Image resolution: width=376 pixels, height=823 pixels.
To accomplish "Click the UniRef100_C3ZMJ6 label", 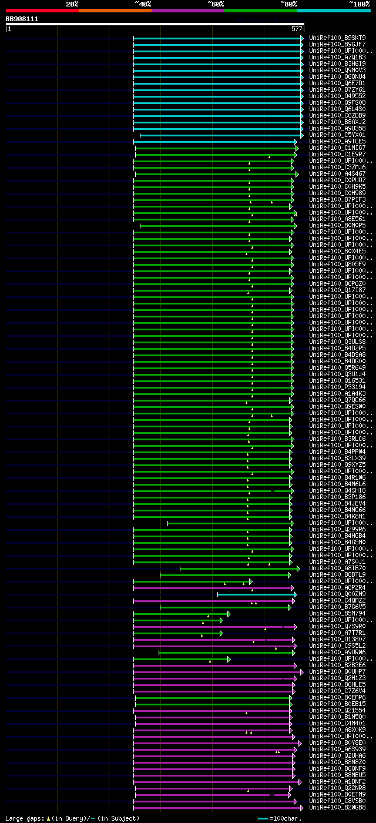I will 337,167.
